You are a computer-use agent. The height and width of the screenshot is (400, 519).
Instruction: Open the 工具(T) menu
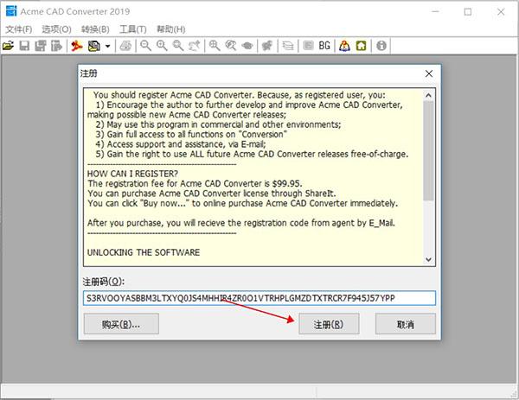(133, 29)
